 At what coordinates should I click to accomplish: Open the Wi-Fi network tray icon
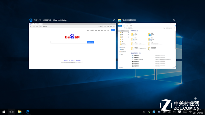pyautogui.click(x=169, y=112)
